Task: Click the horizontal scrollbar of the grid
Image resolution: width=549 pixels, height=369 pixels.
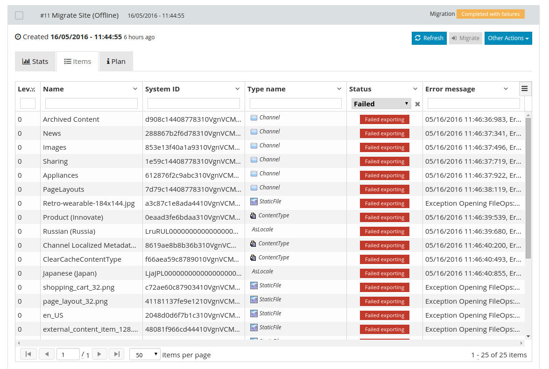Action: [270, 343]
